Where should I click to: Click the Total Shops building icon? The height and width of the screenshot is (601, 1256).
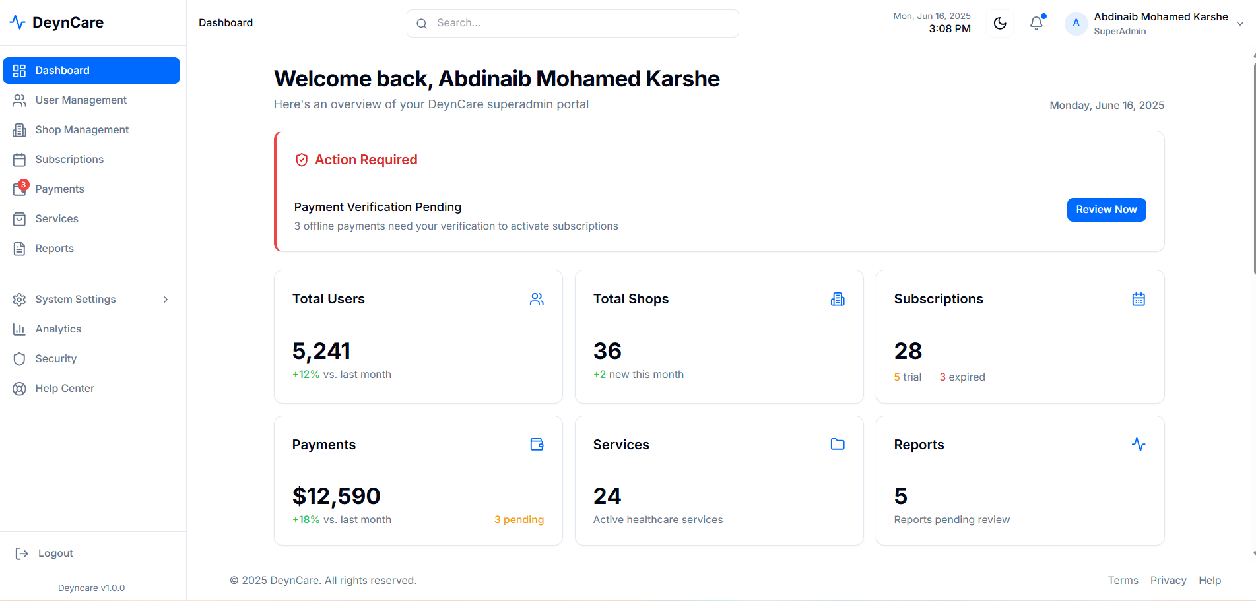[838, 299]
